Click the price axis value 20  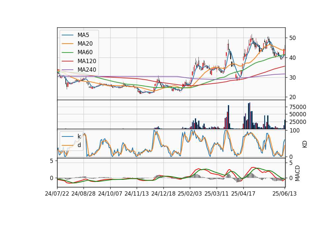tap(292, 97)
